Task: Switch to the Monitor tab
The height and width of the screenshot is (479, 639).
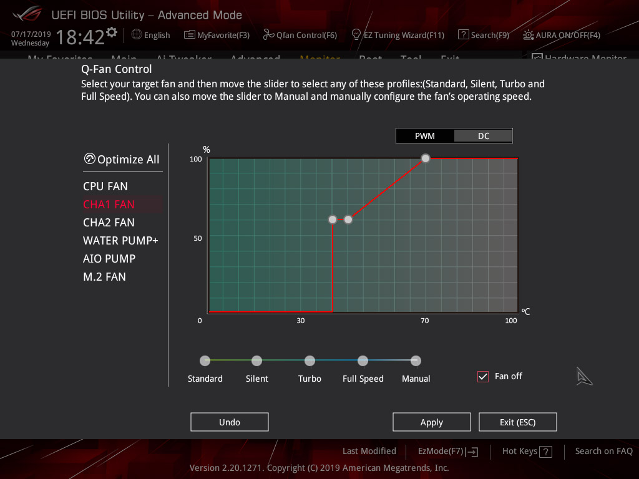Action: pos(319,59)
